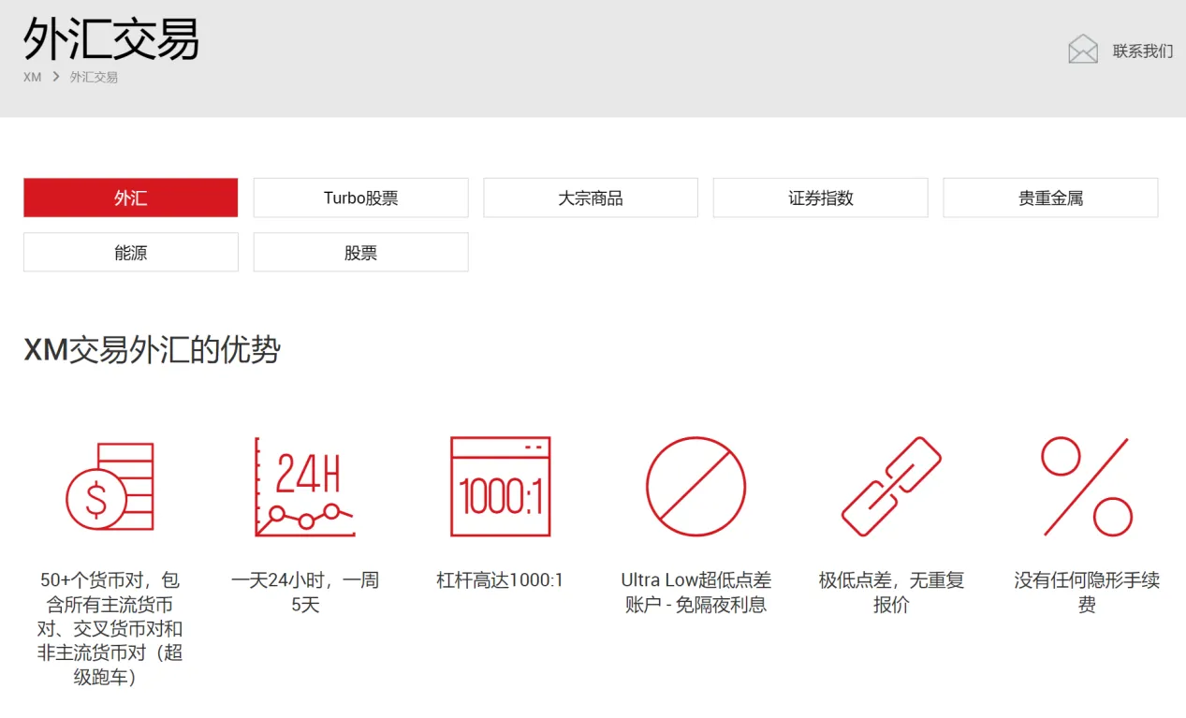Open the 能源 tab
Image resolution: width=1186 pixels, height=718 pixels.
[131, 252]
